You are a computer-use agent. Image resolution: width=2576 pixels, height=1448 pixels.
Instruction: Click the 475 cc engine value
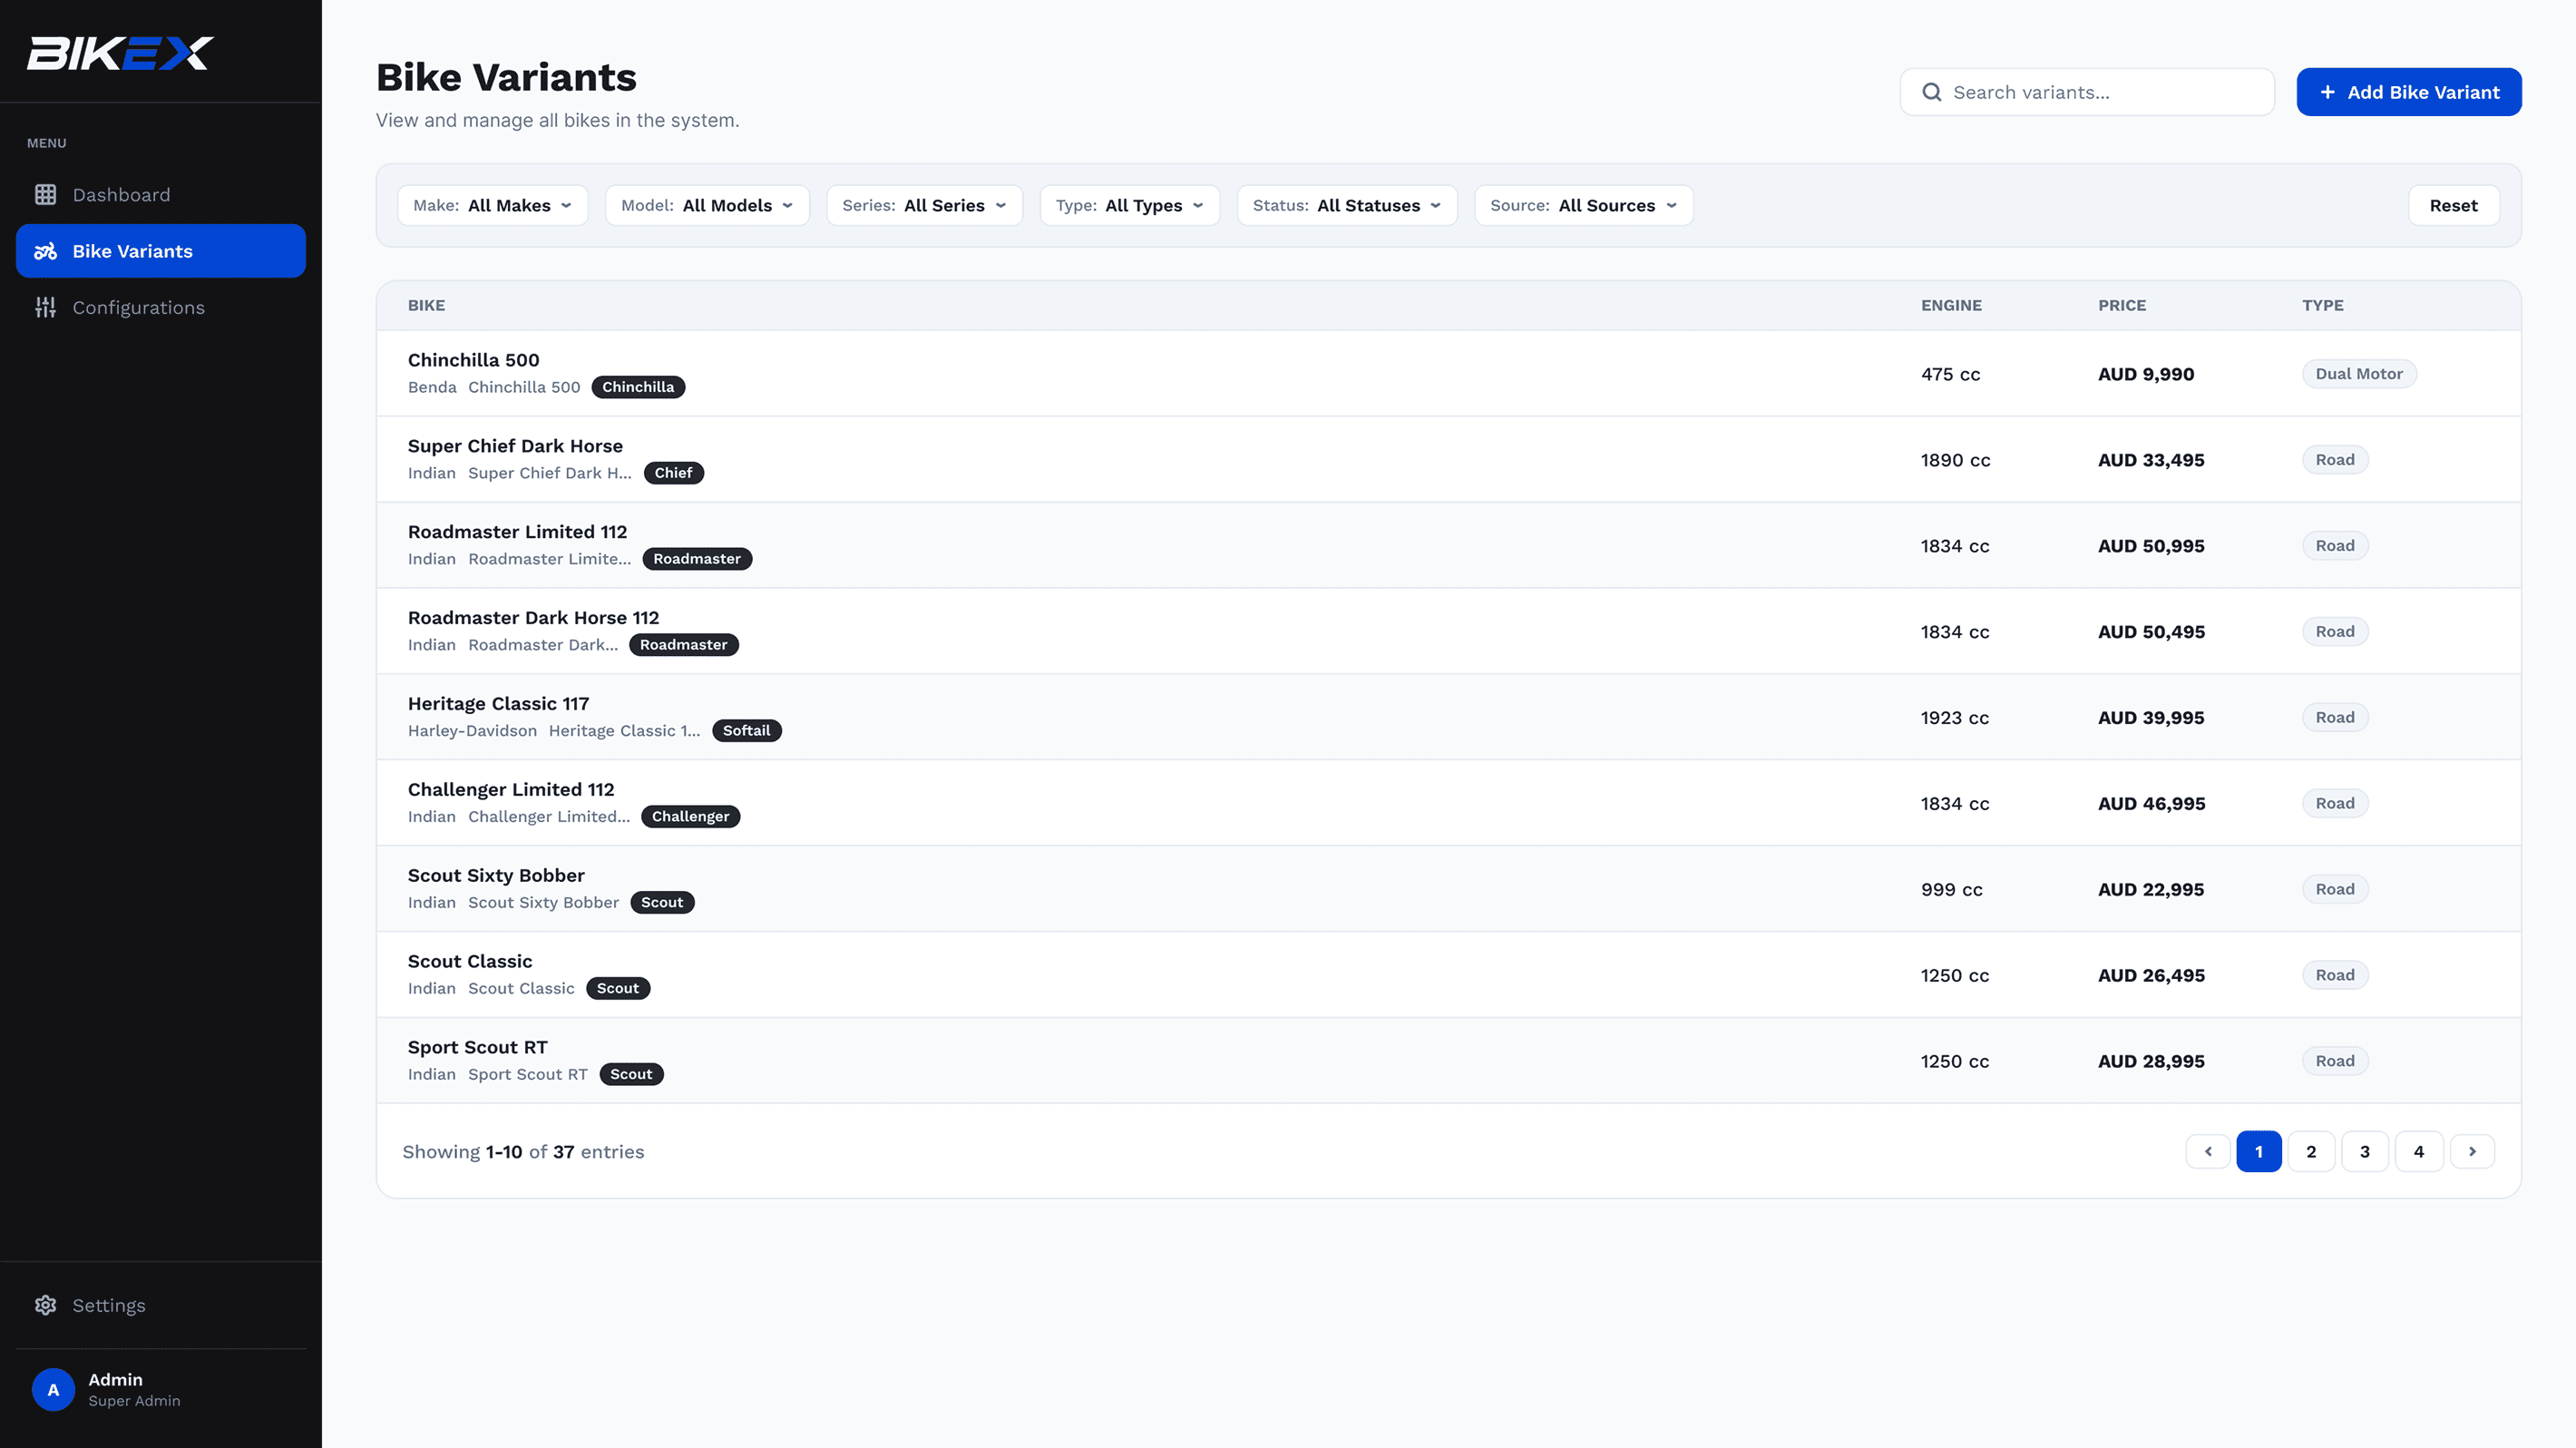click(x=1950, y=374)
